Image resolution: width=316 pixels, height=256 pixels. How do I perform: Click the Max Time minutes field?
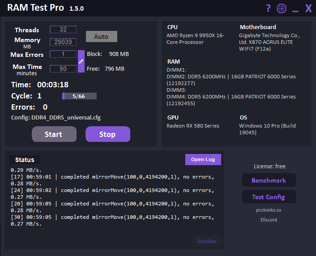pos(63,69)
